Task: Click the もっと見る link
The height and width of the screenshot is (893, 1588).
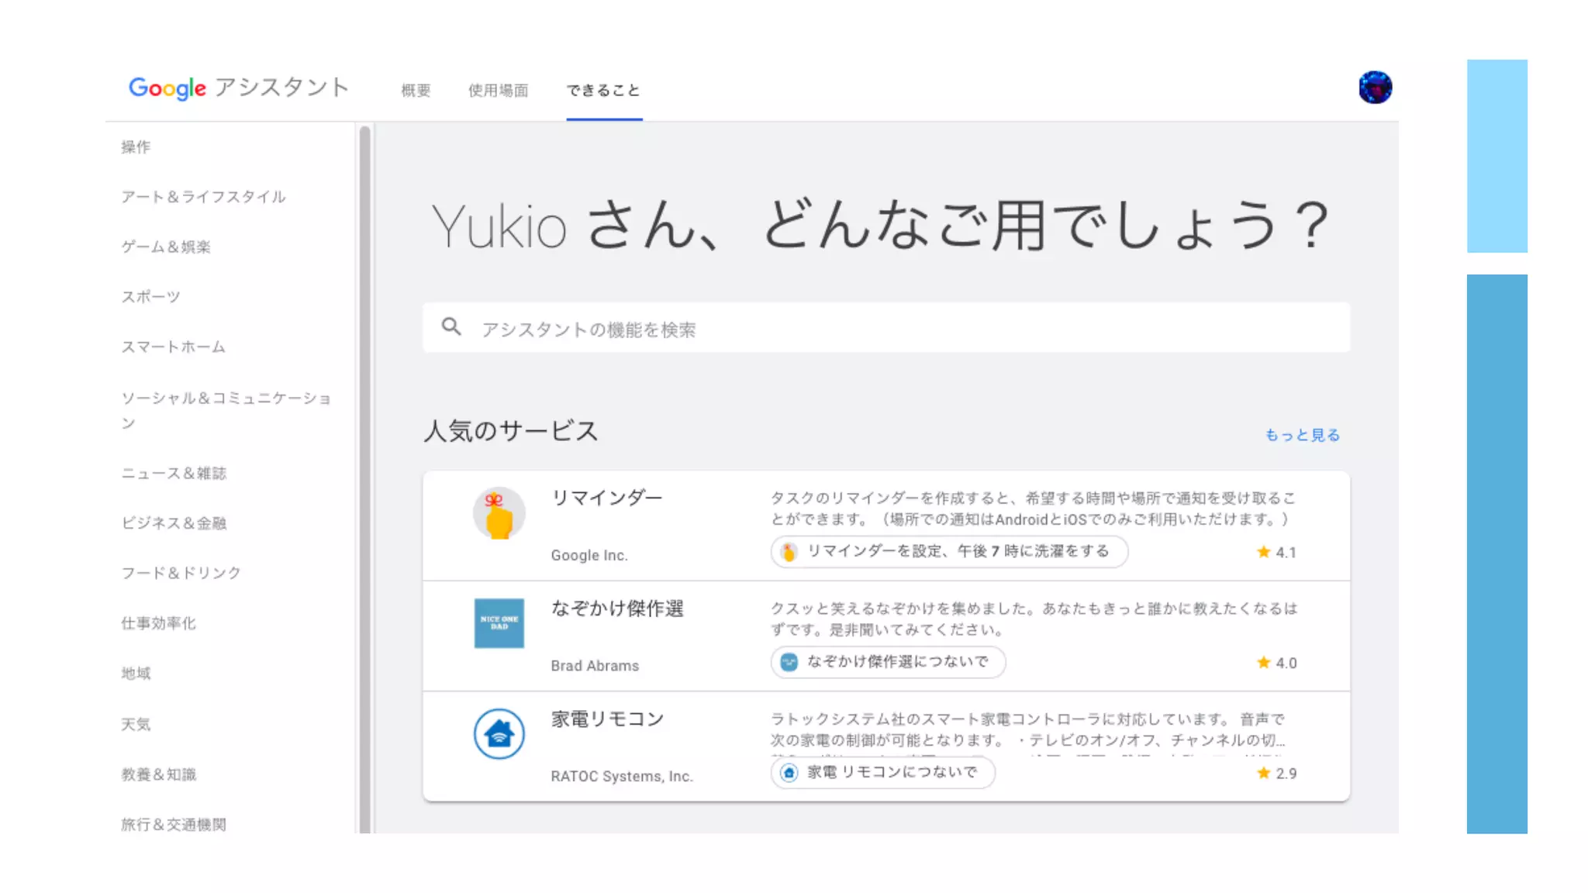Action: [x=1302, y=435]
